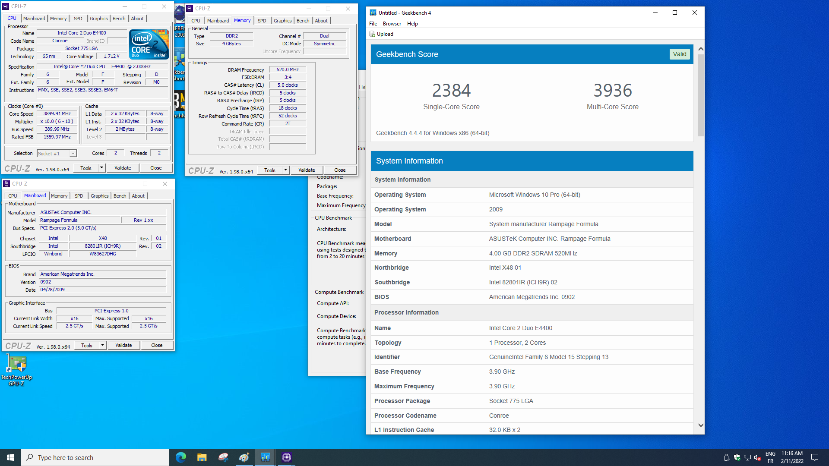The height and width of the screenshot is (466, 829).
Task: Open the Help menu in Geekbench
Action: pyautogui.click(x=412, y=24)
